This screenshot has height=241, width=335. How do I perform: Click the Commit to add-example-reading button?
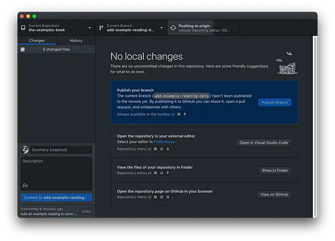click(x=56, y=198)
